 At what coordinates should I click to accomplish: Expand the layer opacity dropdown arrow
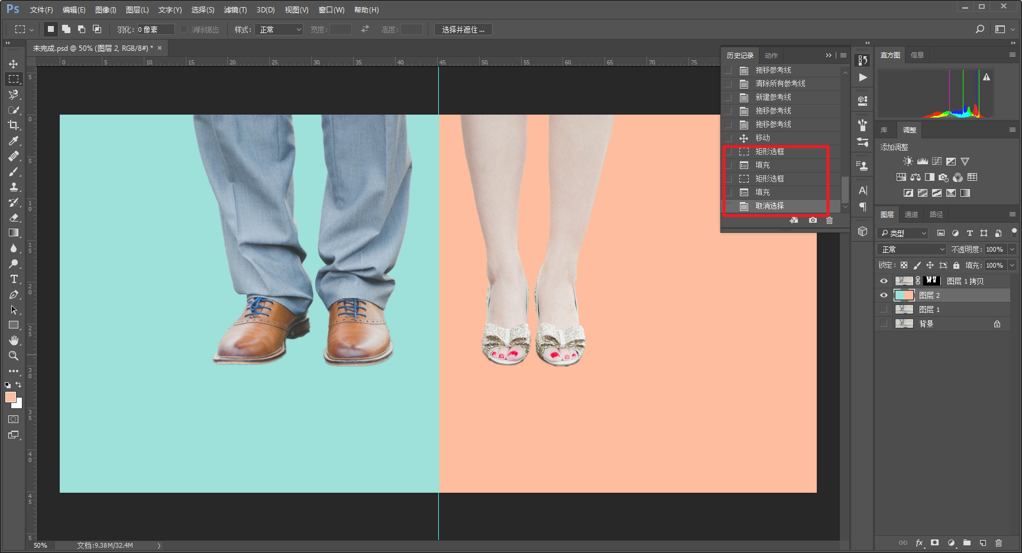(1012, 249)
